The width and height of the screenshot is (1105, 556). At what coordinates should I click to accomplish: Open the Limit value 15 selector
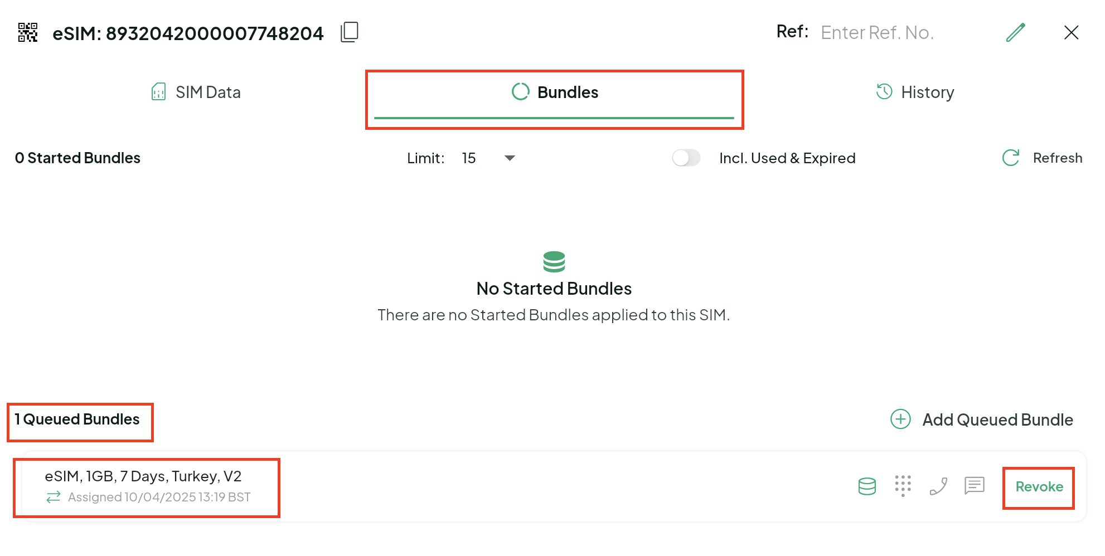point(469,158)
